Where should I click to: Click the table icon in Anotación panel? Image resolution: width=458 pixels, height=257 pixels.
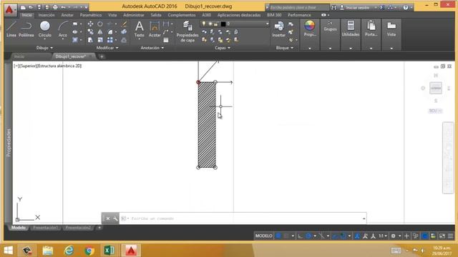[166, 40]
